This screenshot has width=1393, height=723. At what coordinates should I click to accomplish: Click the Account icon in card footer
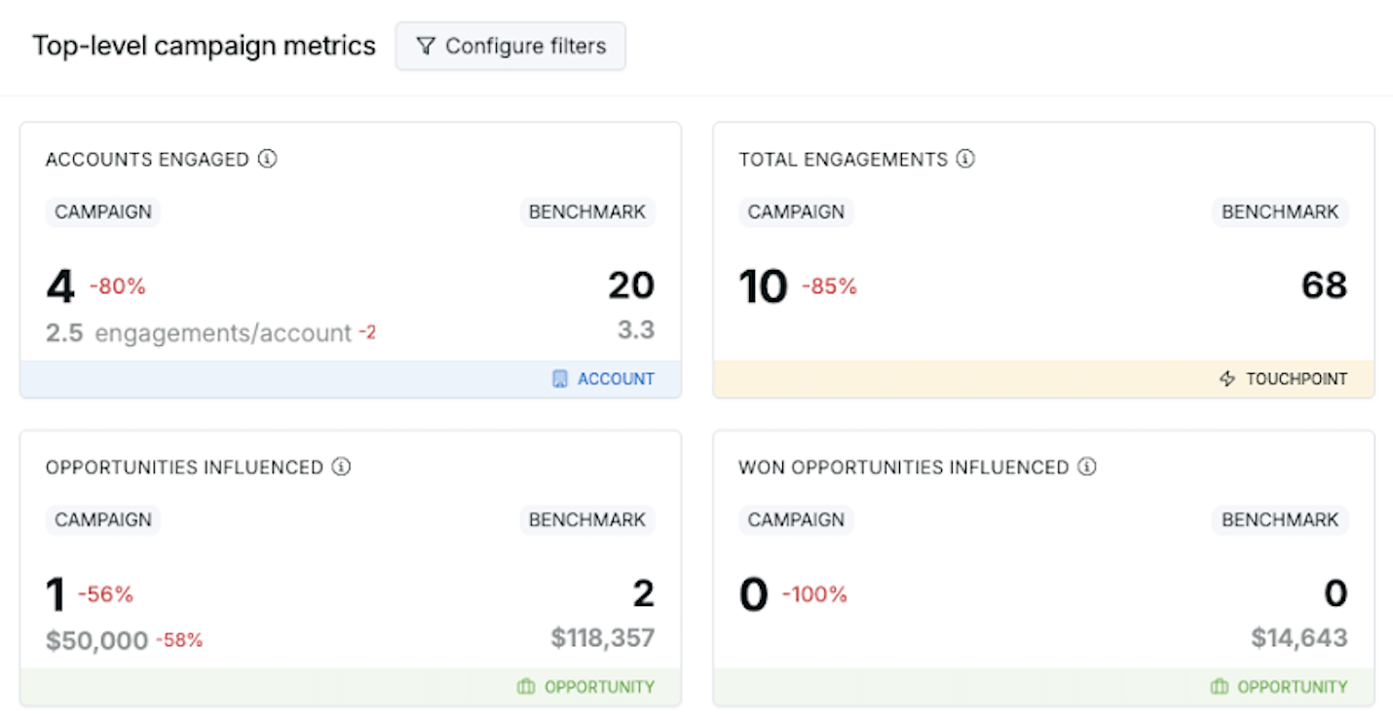(559, 379)
